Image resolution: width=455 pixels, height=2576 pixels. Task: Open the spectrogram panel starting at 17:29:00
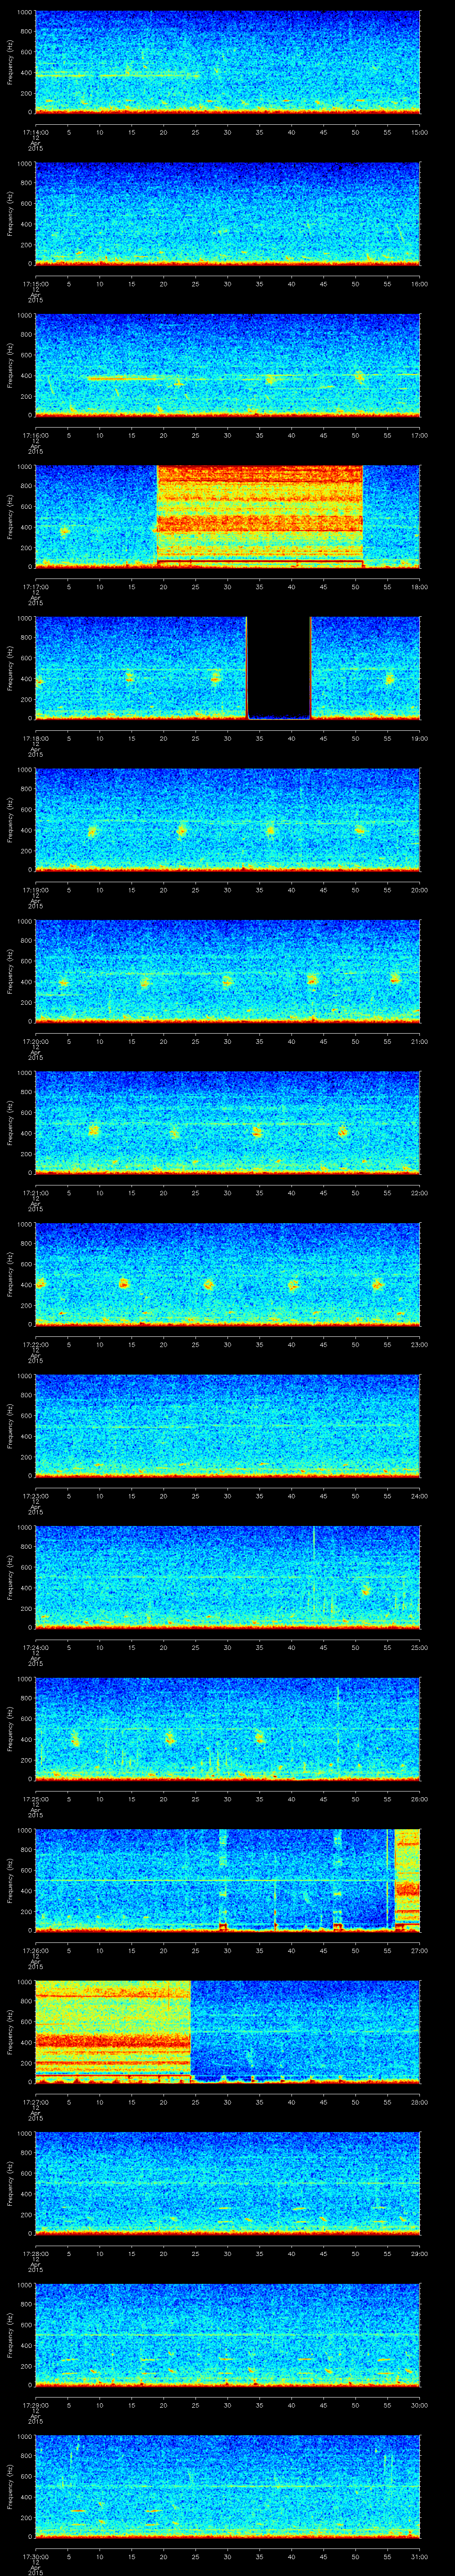tap(227, 2335)
